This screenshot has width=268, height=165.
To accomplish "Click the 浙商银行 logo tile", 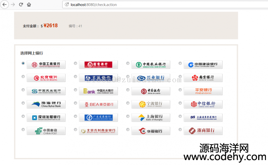I will click(203, 131).
